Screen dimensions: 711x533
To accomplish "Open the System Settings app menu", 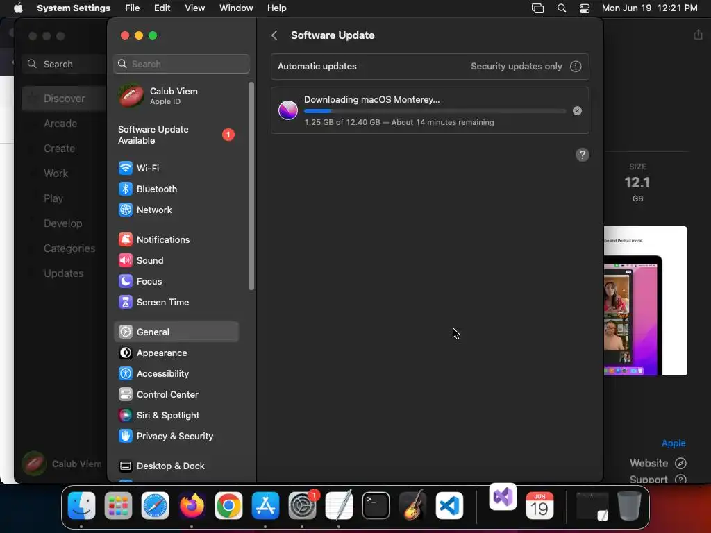I will pyautogui.click(x=74, y=8).
